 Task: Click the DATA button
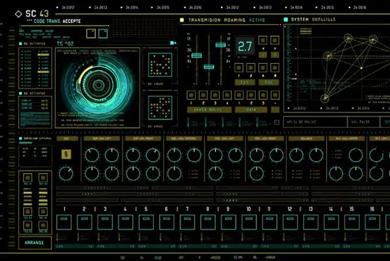click(251, 110)
